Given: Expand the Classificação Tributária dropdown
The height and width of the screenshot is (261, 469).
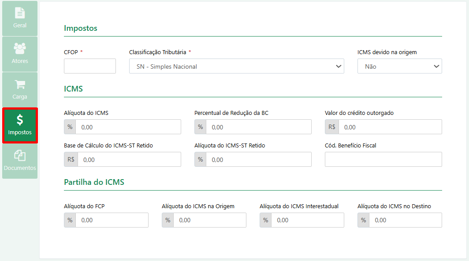Looking at the screenshot, I should pyautogui.click(x=236, y=66).
